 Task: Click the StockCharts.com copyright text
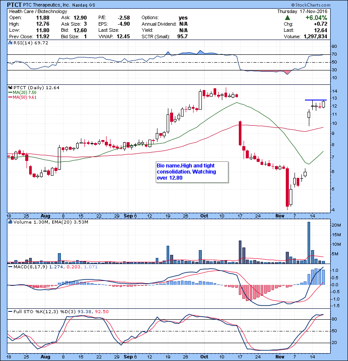[311, 5]
